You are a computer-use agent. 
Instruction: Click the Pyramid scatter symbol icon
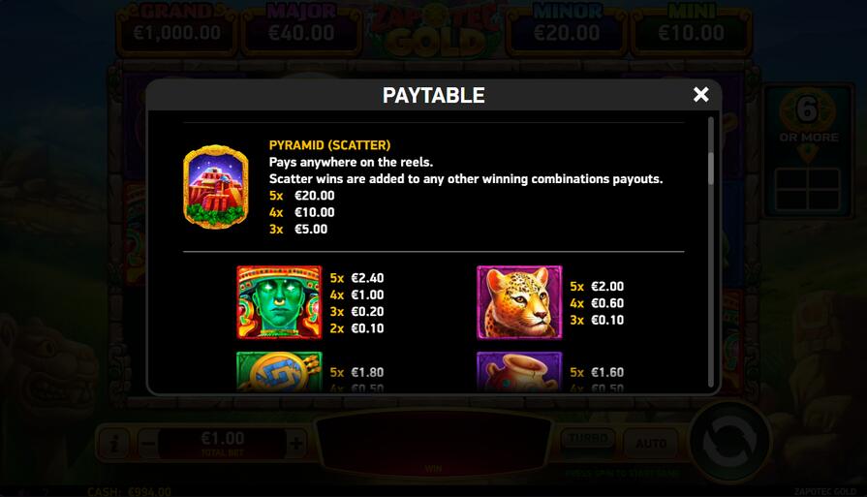coord(216,187)
